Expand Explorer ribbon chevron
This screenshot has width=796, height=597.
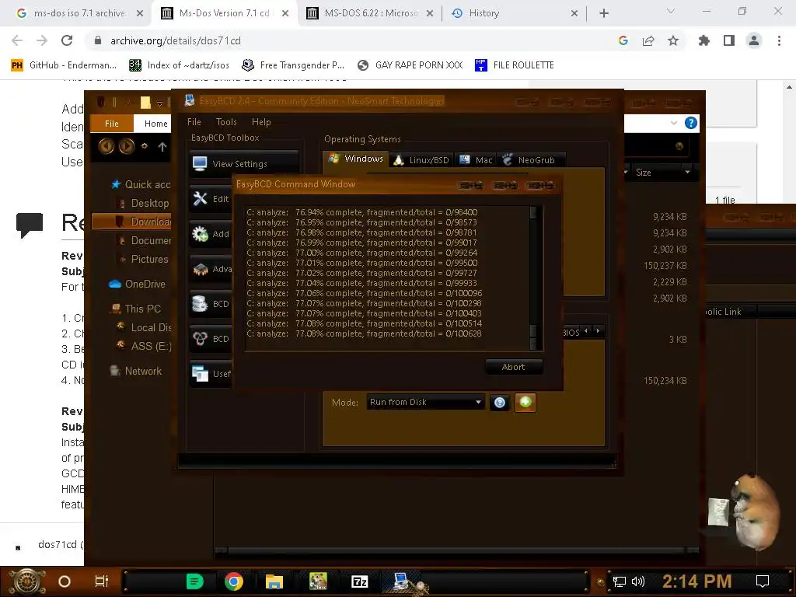click(674, 123)
